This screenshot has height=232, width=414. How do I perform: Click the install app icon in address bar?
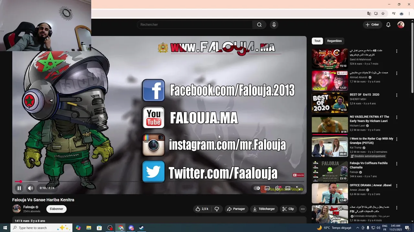pos(376,14)
